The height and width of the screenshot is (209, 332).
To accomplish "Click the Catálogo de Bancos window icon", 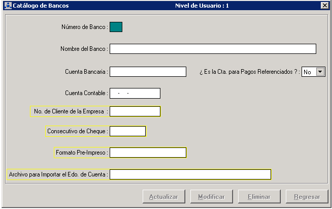I will (x=7, y=6).
